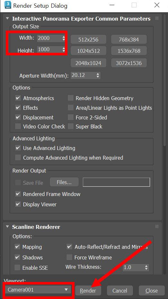Click into the Height value field
The height and width of the screenshot is (299, 168).
point(49,50)
